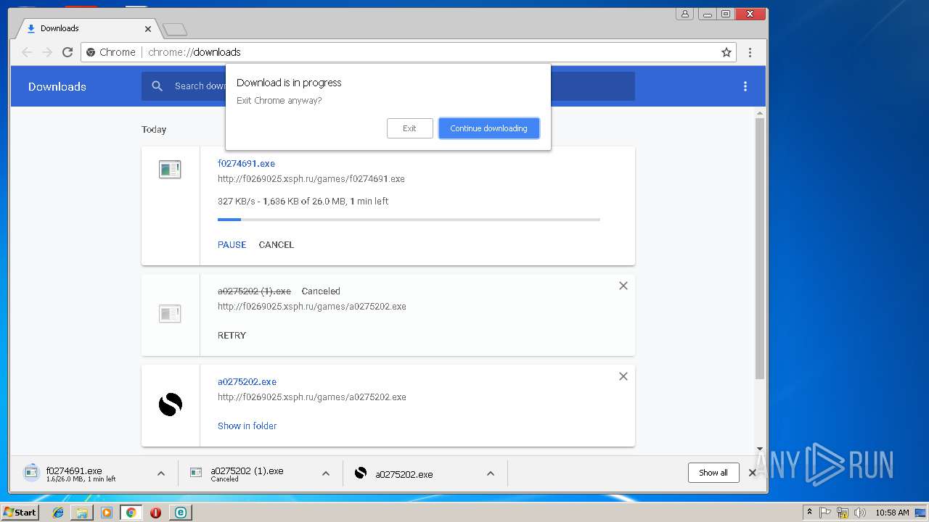Click the network tray icon
Image resolution: width=929 pixels, height=522 pixels.
pos(843,513)
